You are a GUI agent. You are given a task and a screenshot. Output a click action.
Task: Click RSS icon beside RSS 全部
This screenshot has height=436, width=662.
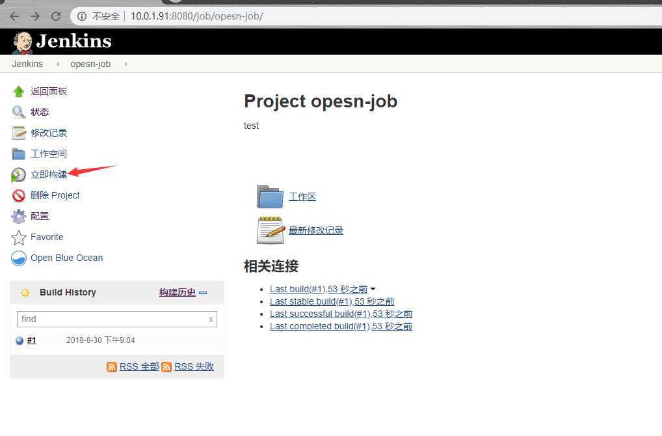click(x=112, y=367)
